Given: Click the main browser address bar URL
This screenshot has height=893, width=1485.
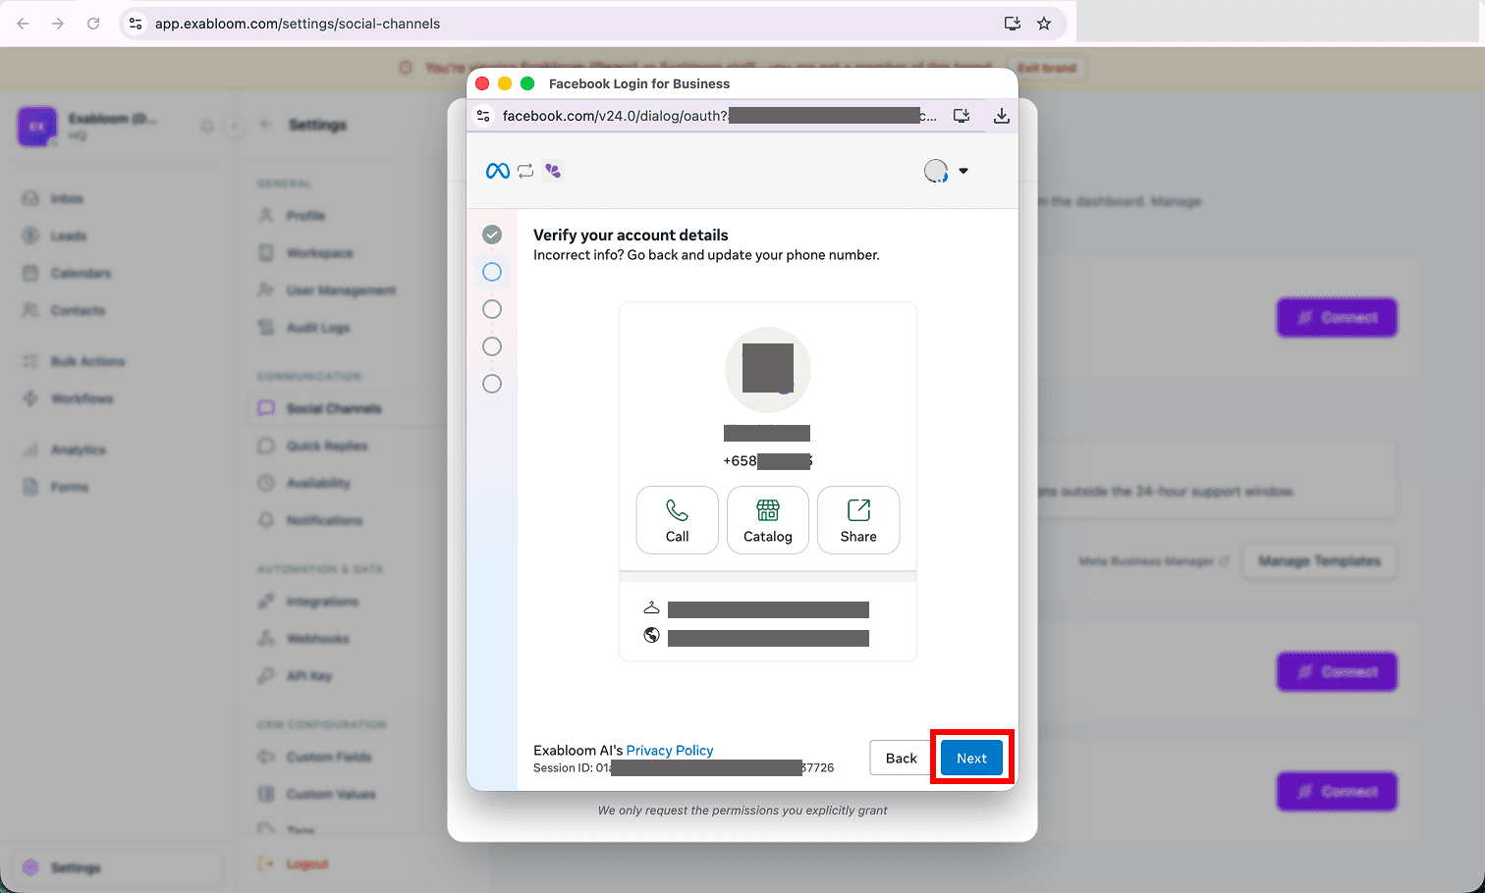Looking at the screenshot, I should click(298, 24).
